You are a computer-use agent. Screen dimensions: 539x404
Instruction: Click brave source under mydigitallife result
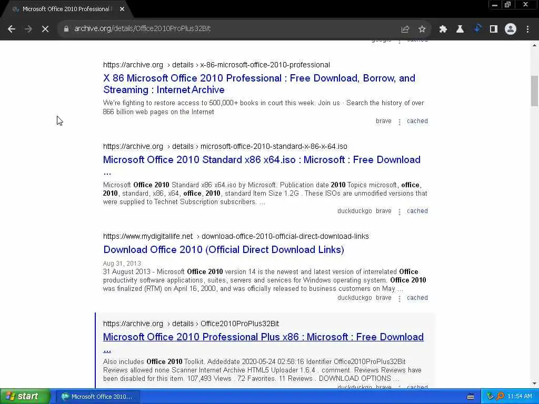tap(384, 298)
